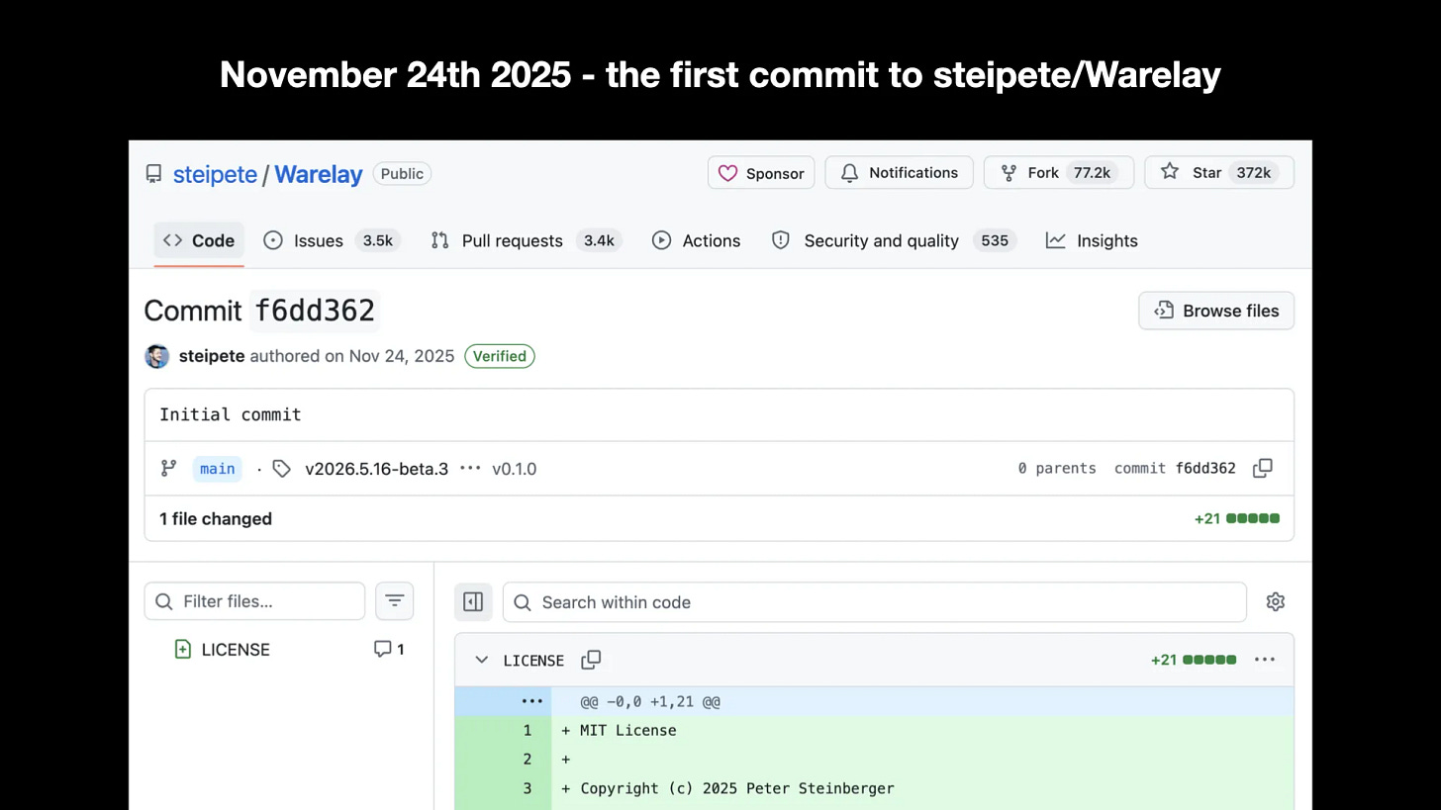Toggle the file tree sidebar

pyautogui.click(x=473, y=601)
